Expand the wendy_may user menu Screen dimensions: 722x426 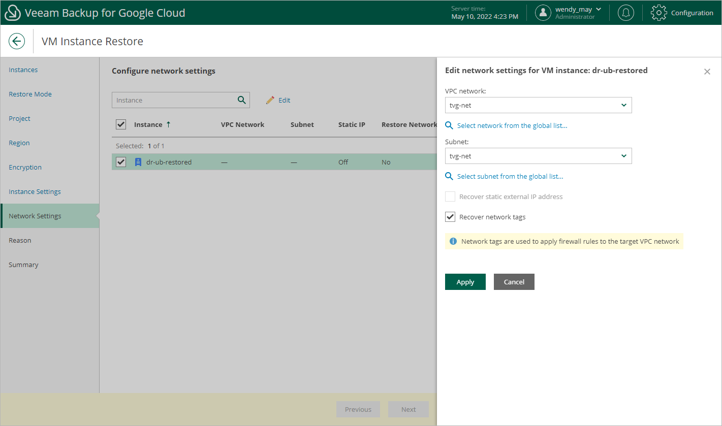[579, 9]
